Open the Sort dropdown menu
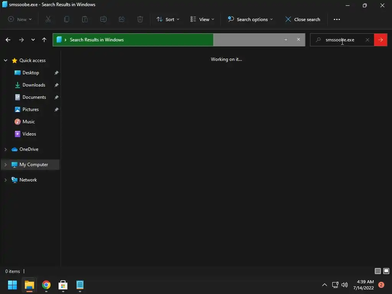Image resolution: width=392 pixels, height=294 pixels. [x=168, y=19]
